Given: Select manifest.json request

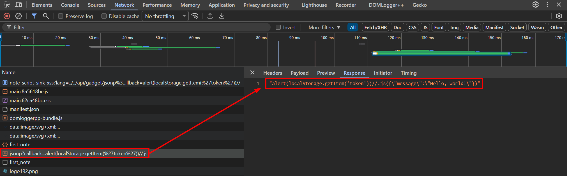Looking at the screenshot, I should [122, 109].
